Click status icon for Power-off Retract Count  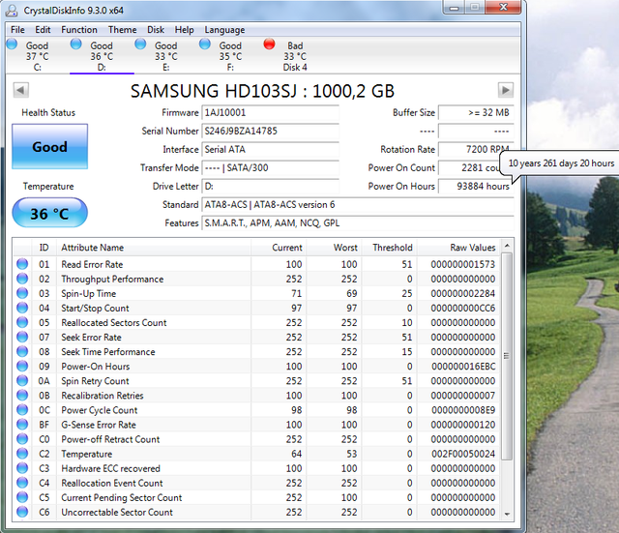coord(22,439)
